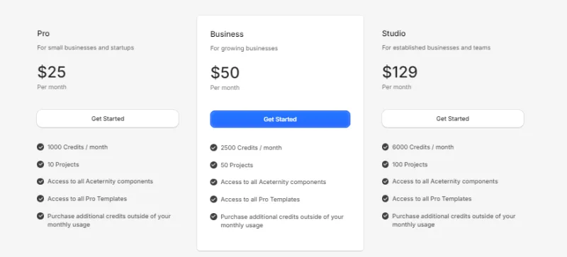Click the blue Business Get Started button
Screen dimensions: 567x257
coord(280,119)
